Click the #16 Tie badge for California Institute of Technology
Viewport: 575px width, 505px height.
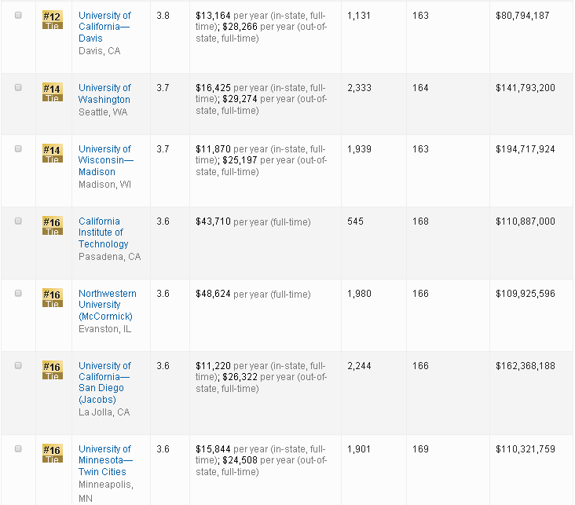(52, 225)
